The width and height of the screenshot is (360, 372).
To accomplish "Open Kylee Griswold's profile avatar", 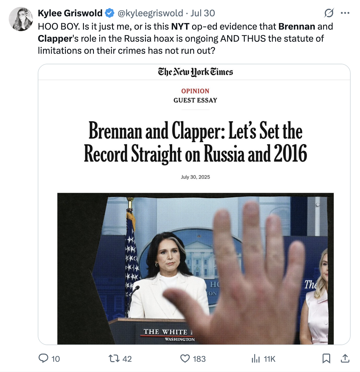I will point(21,19).
